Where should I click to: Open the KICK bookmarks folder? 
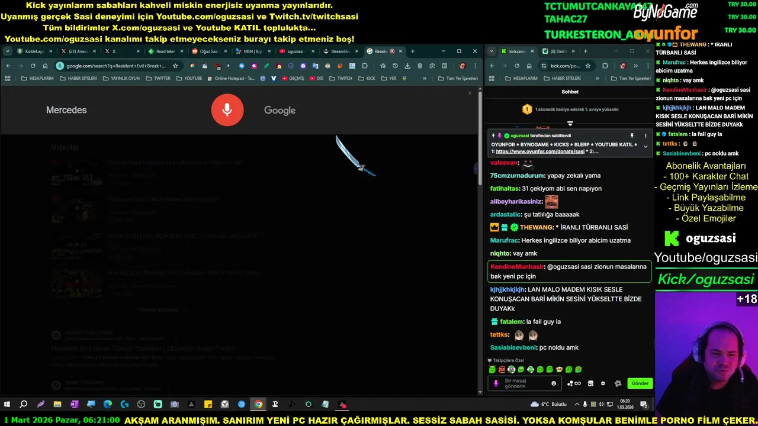tap(367, 78)
